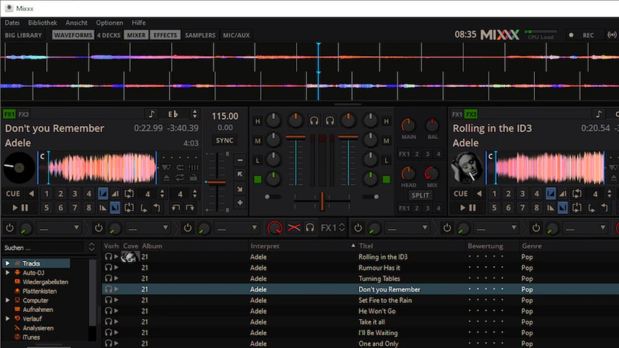Click Adele cover art on deck 2
619x348 pixels.
[x=467, y=167]
